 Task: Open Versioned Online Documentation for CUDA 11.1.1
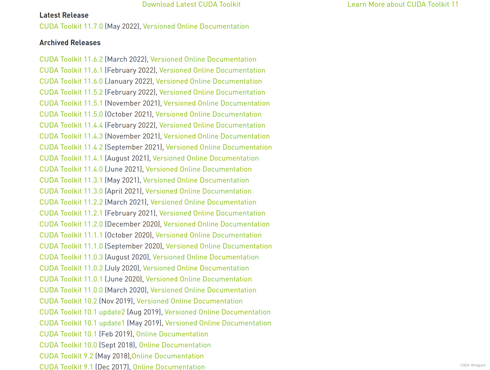coord(209,235)
